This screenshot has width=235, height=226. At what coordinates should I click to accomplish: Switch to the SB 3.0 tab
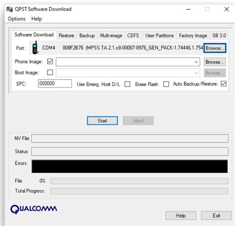[219, 36]
